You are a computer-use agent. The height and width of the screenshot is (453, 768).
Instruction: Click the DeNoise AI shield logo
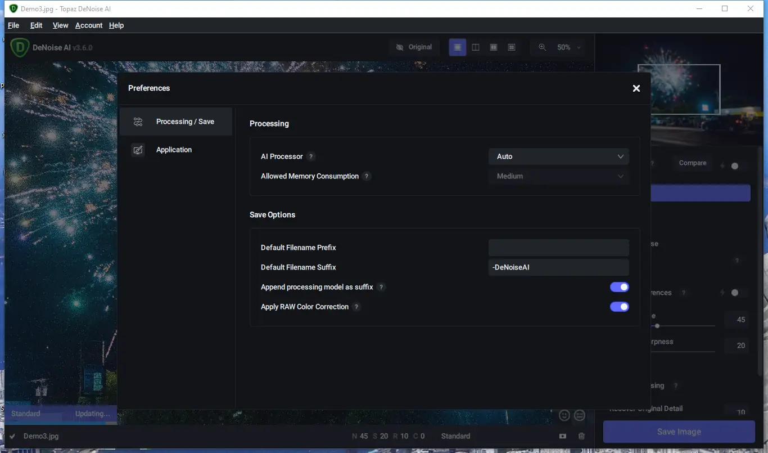tap(19, 47)
